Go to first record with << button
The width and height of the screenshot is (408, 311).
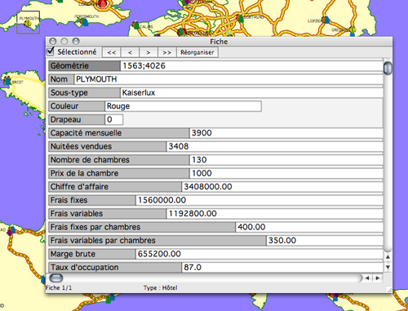point(112,52)
